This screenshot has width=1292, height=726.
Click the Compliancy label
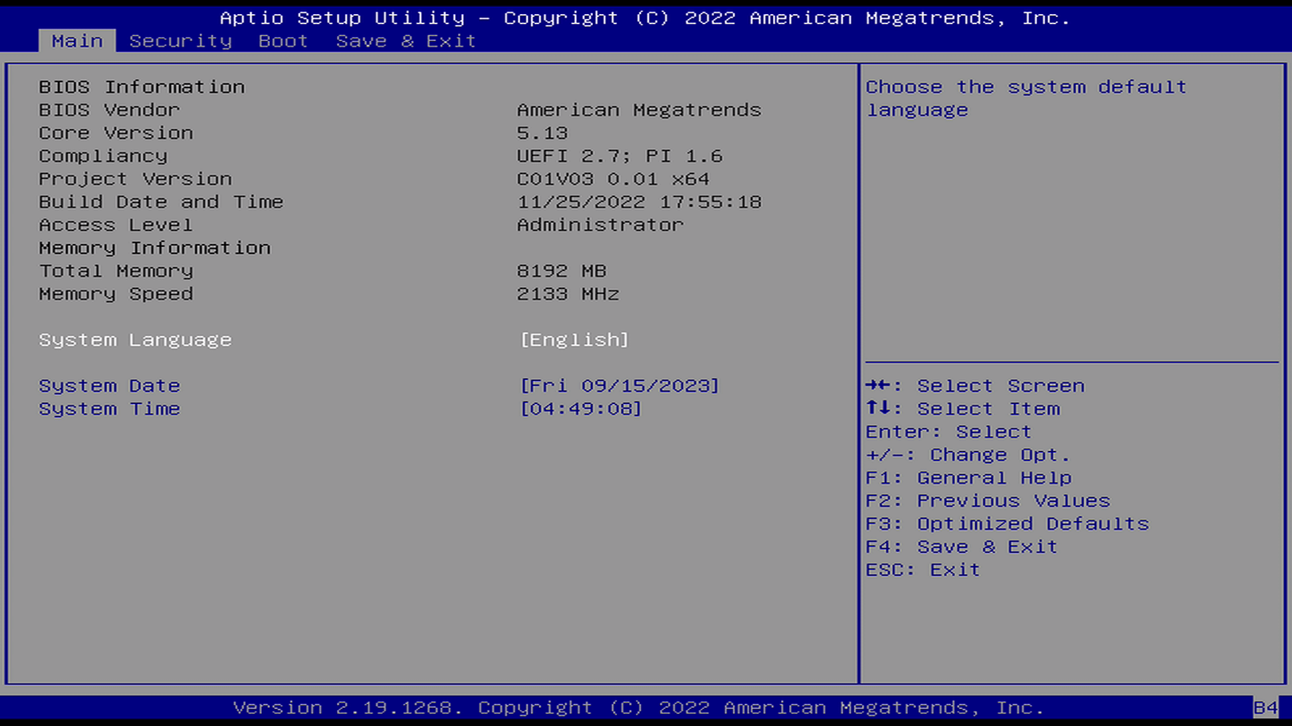(103, 156)
